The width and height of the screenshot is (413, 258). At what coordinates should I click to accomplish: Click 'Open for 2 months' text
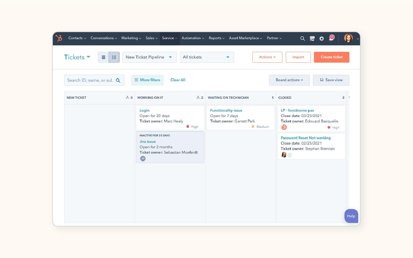point(156,147)
